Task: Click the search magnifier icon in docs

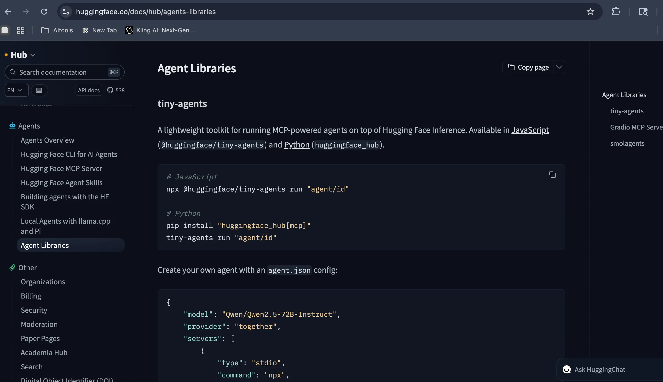Action: (x=13, y=72)
